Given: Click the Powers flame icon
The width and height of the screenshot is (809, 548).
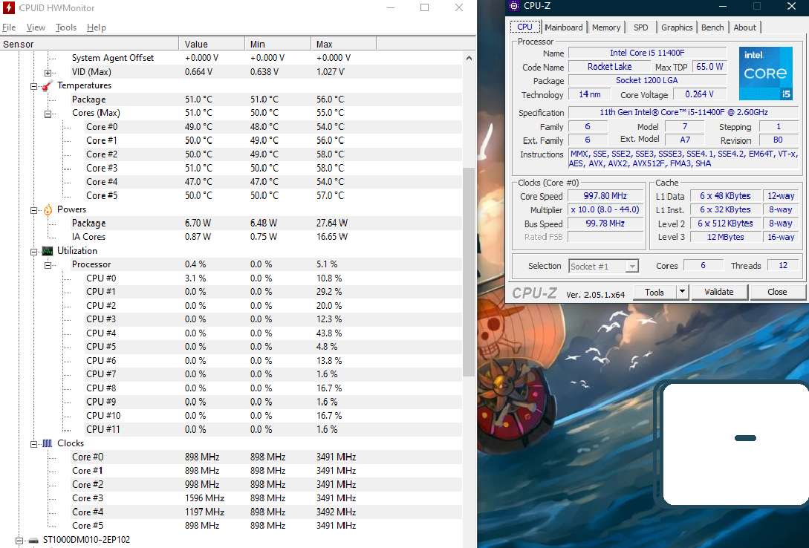Looking at the screenshot, I should pyautogui.click(x=48, y=209).
